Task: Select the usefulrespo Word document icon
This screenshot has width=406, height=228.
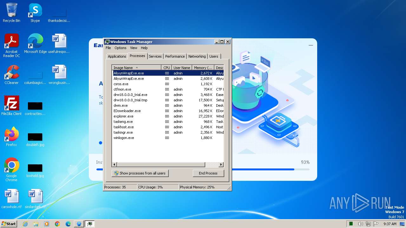Action: 59,44
